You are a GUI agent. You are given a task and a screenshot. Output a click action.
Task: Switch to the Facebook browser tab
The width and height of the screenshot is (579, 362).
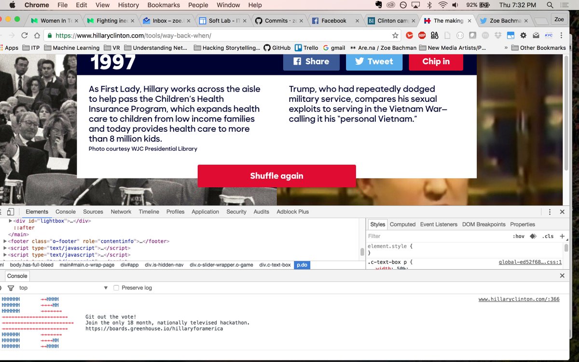[334, 21]
